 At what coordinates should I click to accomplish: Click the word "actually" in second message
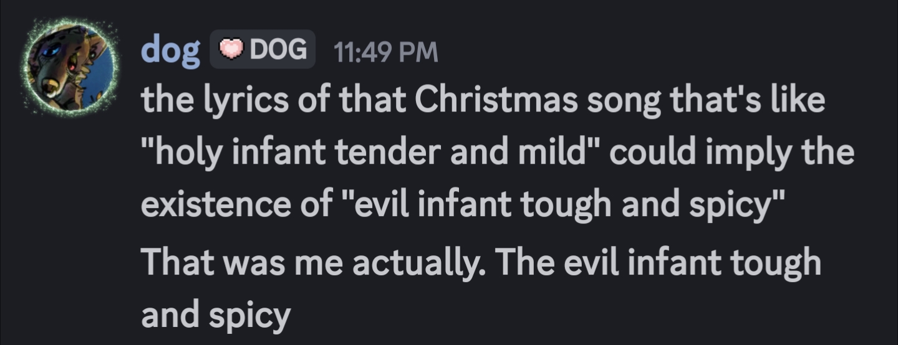click(432, 263)
